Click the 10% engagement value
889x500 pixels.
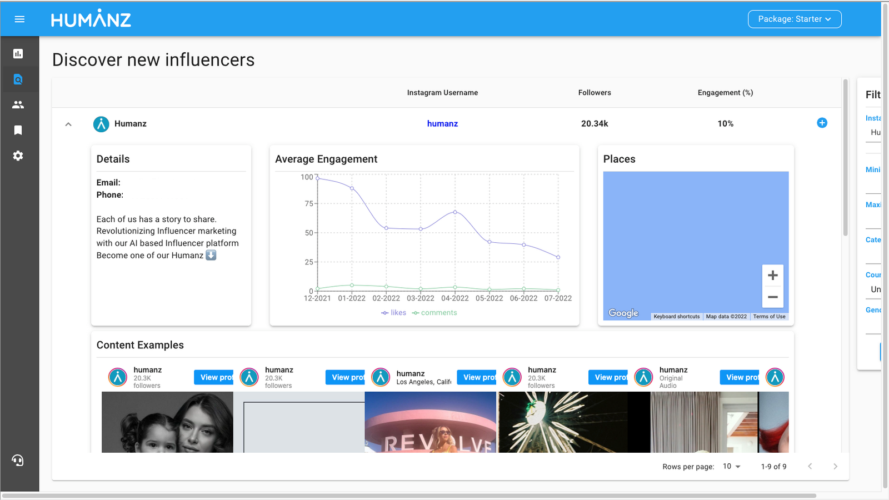[x=725, y=123]
